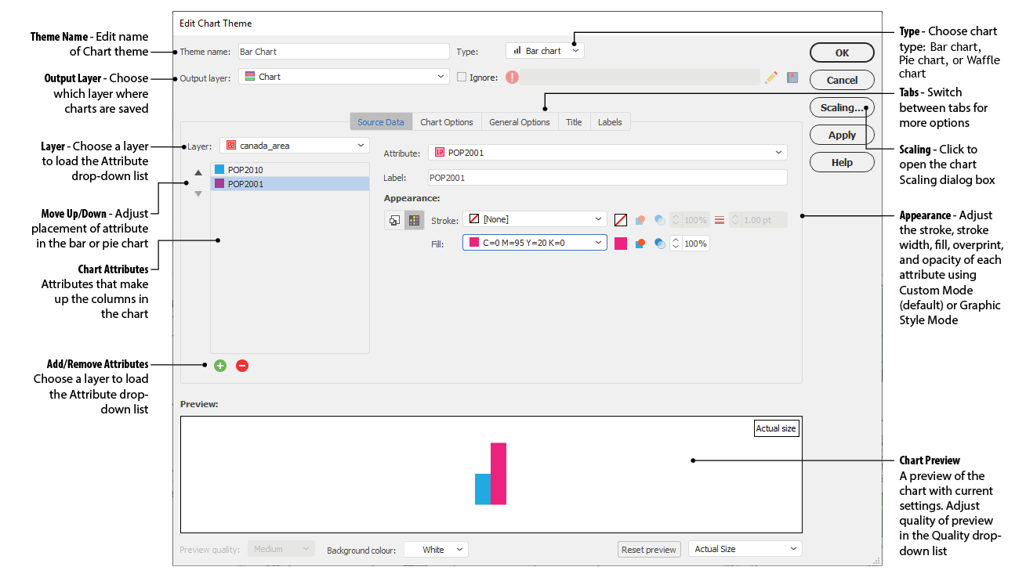Click the stroke width lines icon
The height and width of the screenshot is (574, 1015).
point(720,220)
